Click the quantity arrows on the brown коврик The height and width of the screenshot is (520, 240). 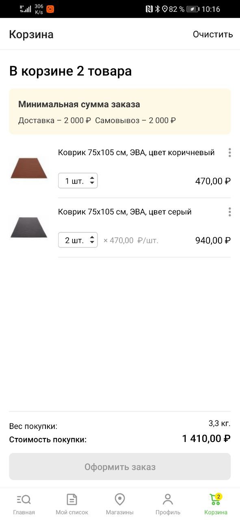[92, 181]
